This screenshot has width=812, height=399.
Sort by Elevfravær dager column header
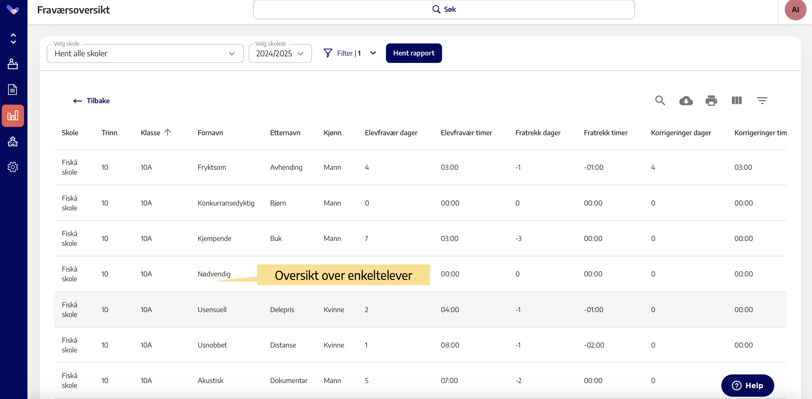tap(391, 133)
